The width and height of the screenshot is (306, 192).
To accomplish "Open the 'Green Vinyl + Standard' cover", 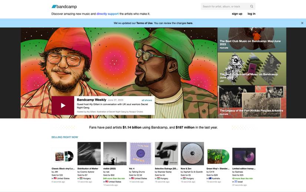I will click(x=218, y=156).
